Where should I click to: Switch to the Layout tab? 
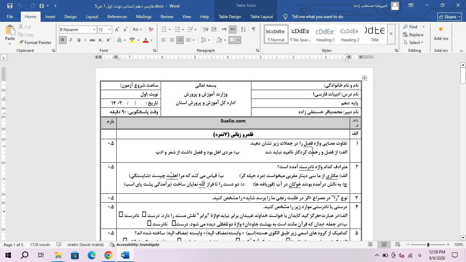[x=92, y=17]
